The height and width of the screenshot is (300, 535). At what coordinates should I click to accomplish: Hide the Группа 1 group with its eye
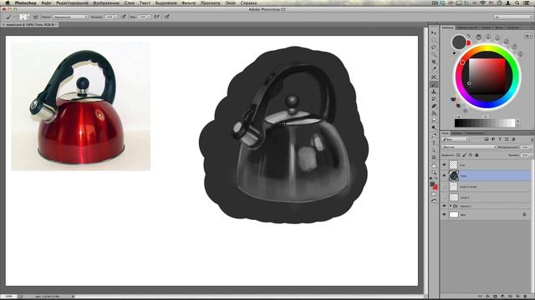pyautogui.click(x=444, y=206)
